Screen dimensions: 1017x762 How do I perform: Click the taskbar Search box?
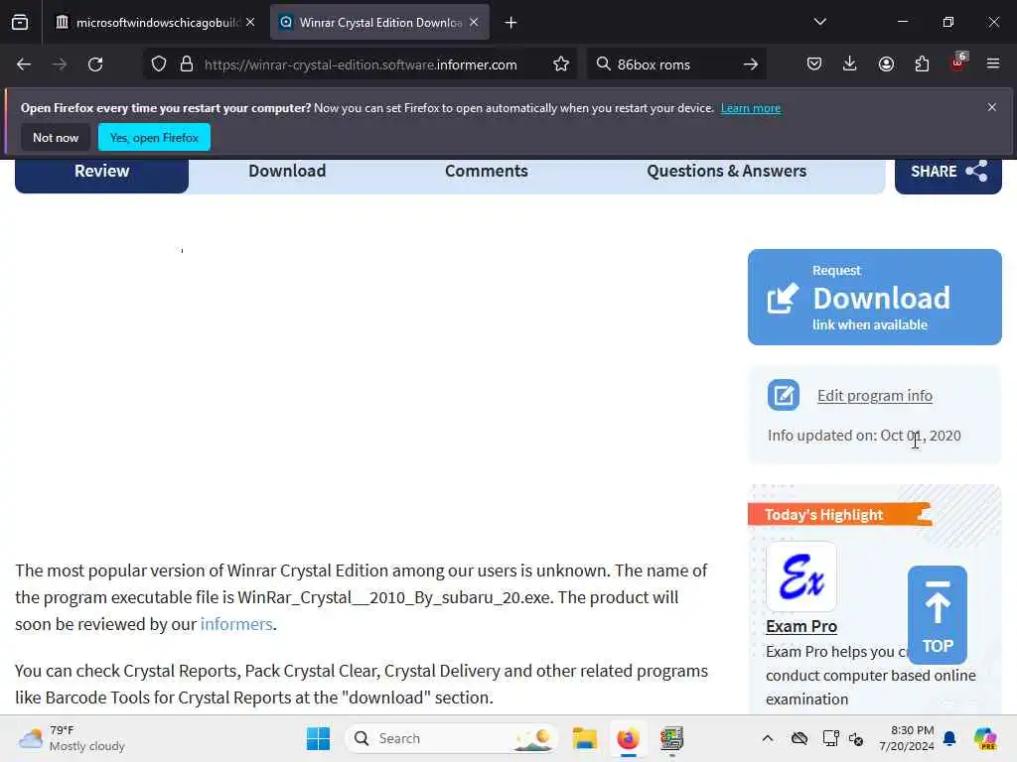click(452, 738)
